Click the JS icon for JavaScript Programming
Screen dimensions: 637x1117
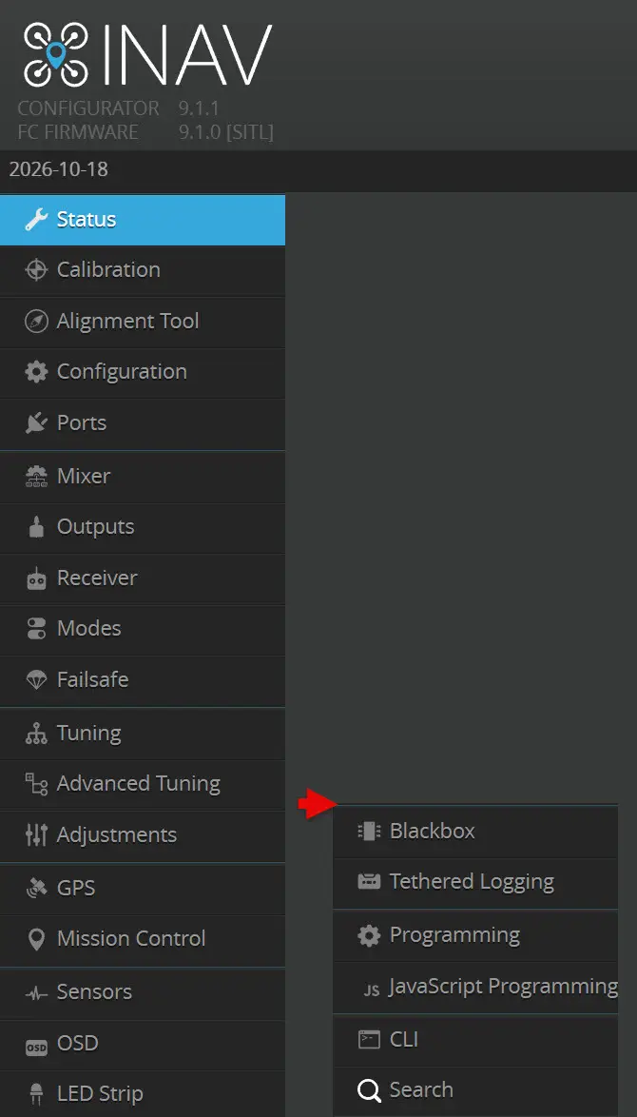pyautogui.click(x=372, y=990)
